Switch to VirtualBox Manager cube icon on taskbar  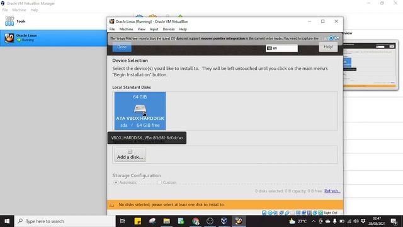click(224, 221)
